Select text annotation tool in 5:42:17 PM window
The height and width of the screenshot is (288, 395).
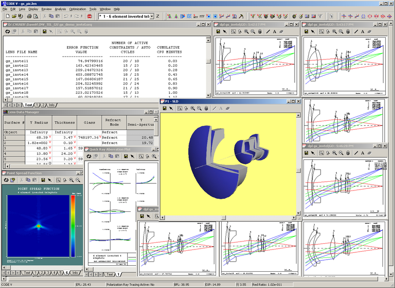point(274,32)
